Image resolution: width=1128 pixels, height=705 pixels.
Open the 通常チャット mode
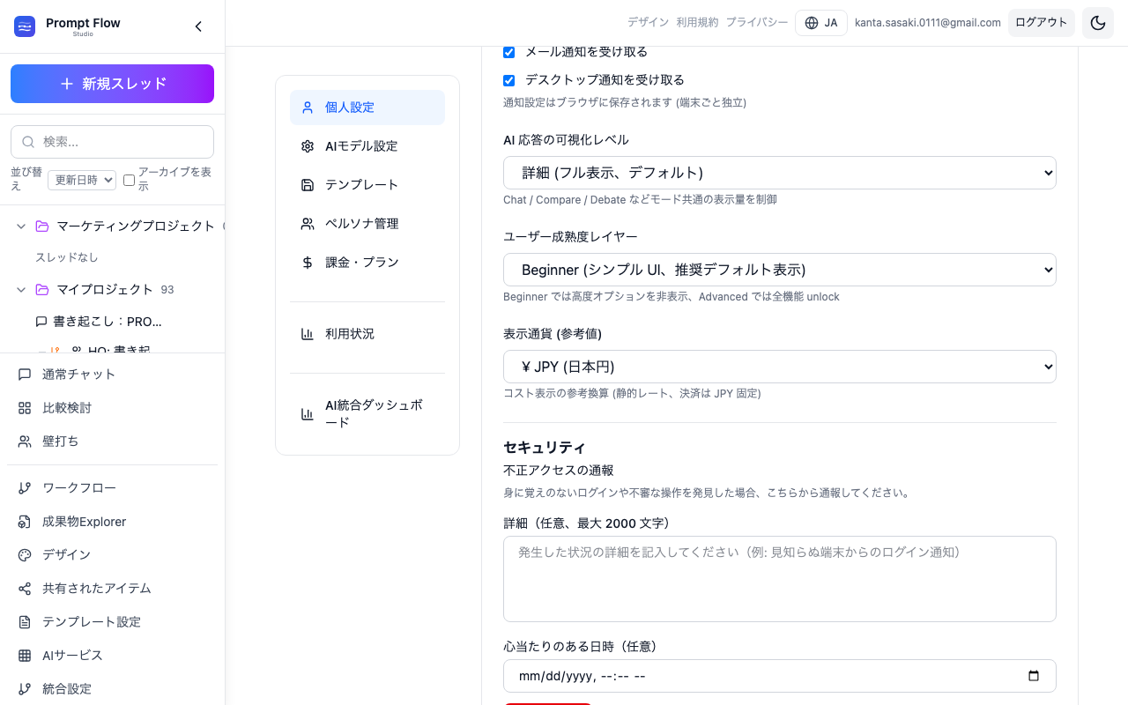tap(112, 375)
